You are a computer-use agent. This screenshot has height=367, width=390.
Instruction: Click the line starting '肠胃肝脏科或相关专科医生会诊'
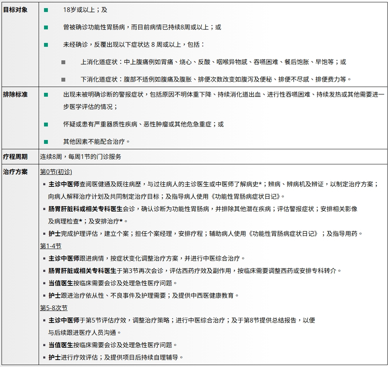coord(203,209)
